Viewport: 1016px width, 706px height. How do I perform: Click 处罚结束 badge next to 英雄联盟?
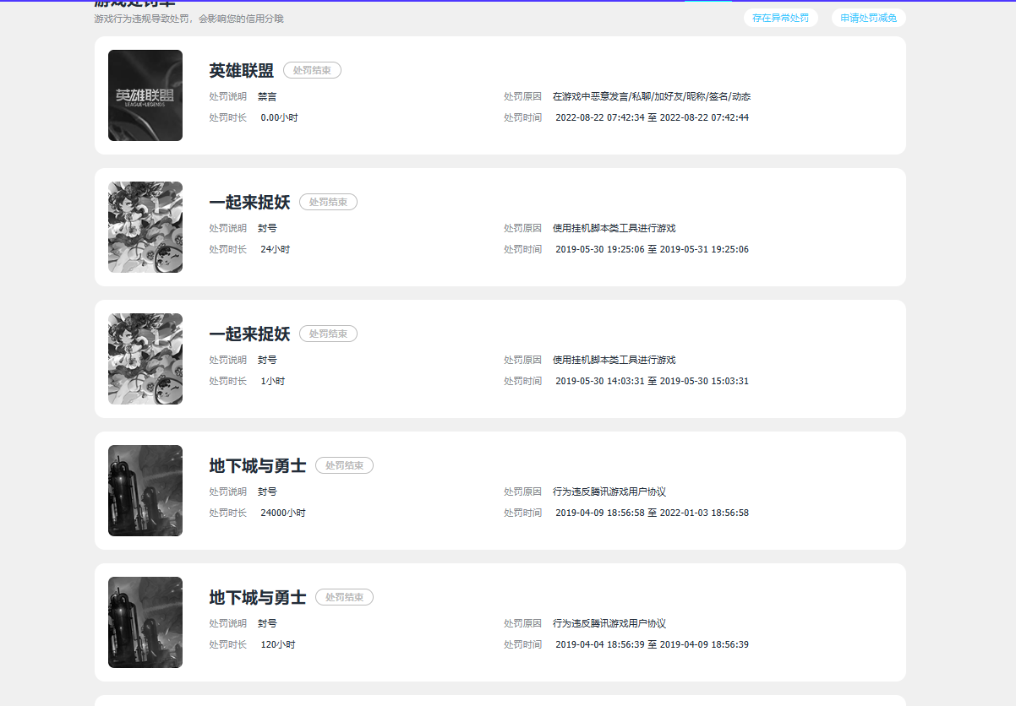point(312,70)
